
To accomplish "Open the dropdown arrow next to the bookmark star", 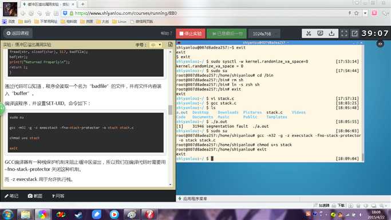I will (x=365, y=13).
